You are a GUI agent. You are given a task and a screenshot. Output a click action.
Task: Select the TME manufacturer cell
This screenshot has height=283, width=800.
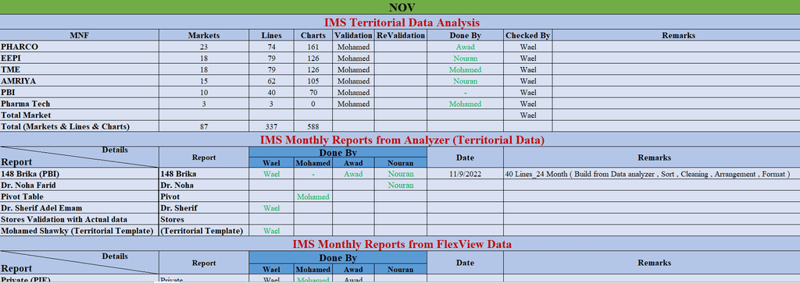point(79,69)
